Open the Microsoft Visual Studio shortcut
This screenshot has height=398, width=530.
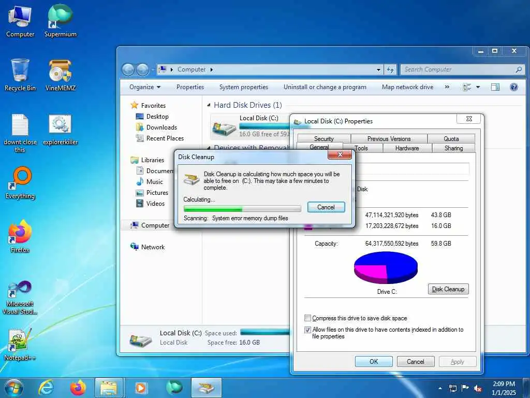(20, 297)
